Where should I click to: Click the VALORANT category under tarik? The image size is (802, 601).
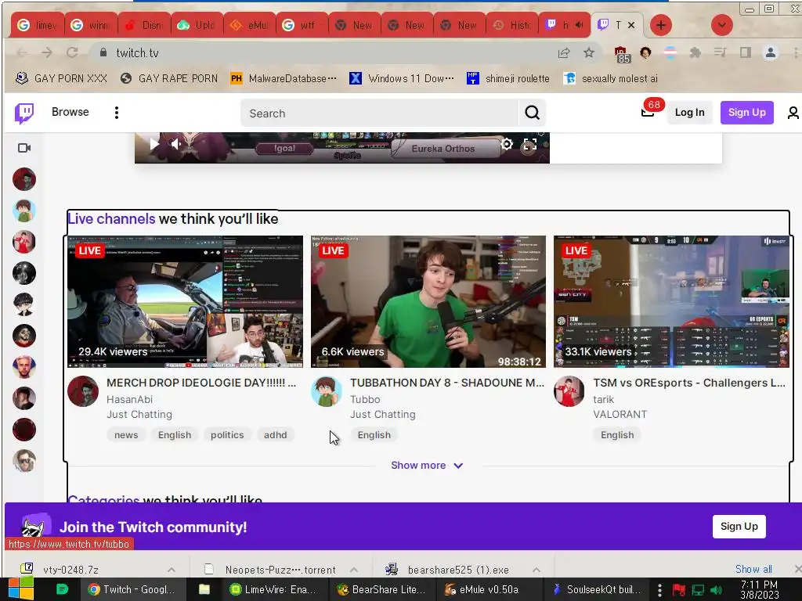(620, 415)
